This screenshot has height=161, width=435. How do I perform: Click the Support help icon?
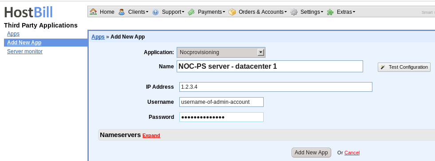pyautogui.click(x=155, y=12)
